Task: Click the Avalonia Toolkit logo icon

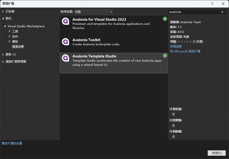Action: tap(66, 42)
